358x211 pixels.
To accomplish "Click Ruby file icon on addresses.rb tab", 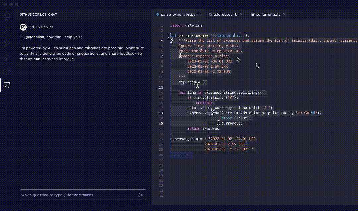I will tap(210, 14).
